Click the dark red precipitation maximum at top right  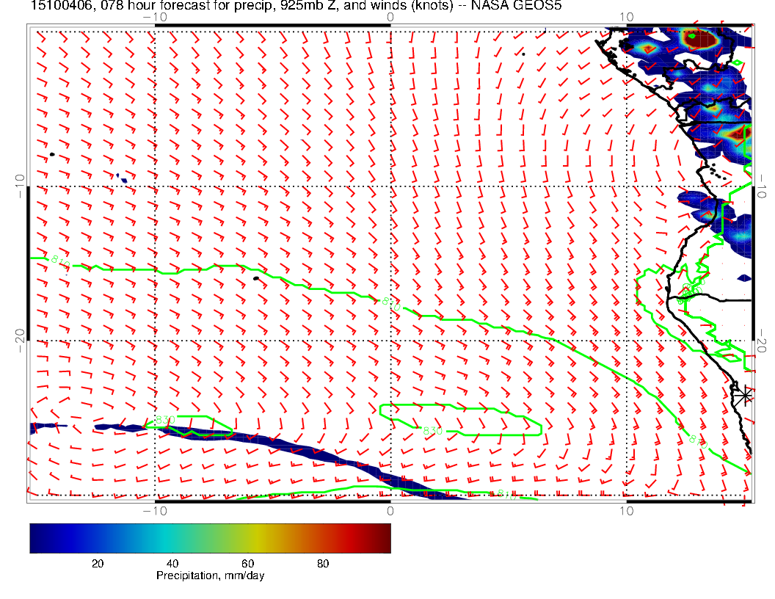[x=703, y=39]
